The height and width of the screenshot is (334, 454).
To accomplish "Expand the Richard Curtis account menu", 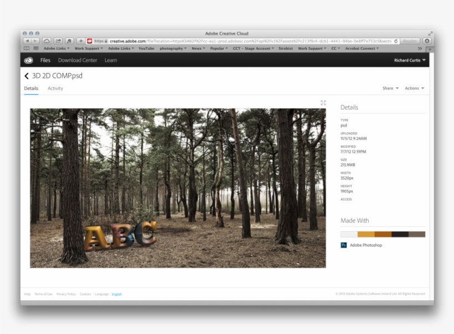I will (410, 60).
